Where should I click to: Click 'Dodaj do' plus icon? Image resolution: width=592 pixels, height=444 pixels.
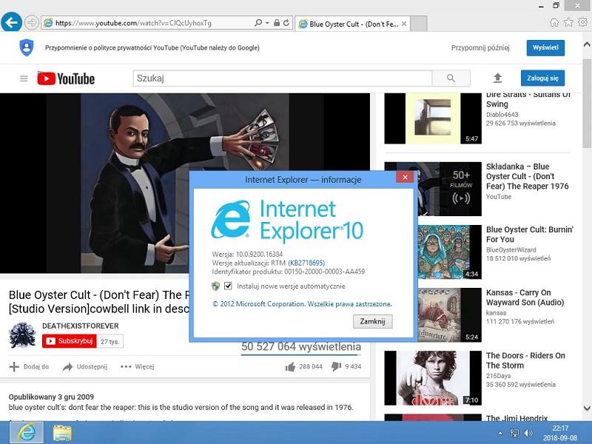click(14, 366)
